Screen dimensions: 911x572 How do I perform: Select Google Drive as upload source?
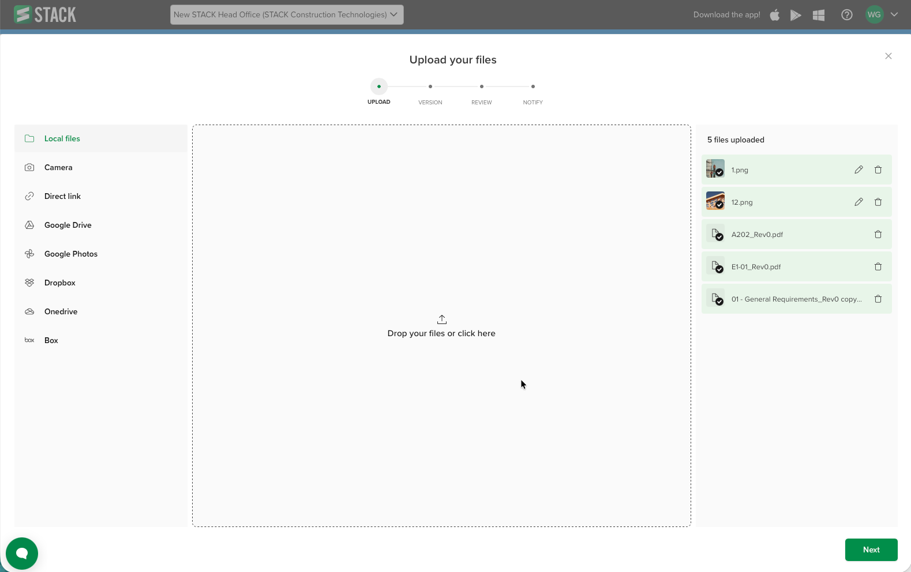68,225
